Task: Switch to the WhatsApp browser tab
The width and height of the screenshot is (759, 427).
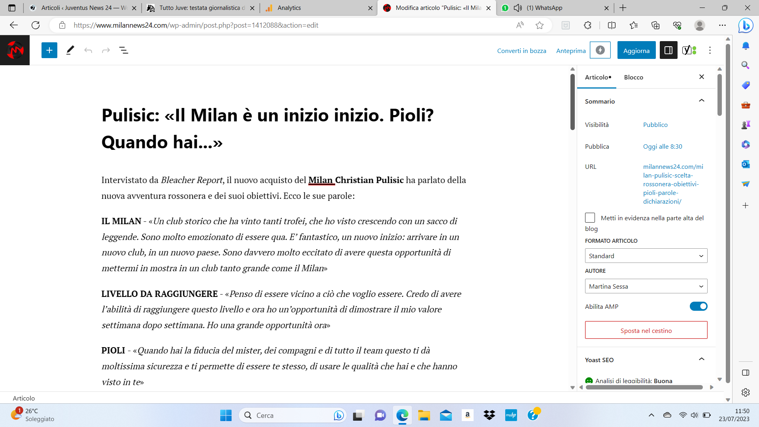Action: [x=555, y=8]
